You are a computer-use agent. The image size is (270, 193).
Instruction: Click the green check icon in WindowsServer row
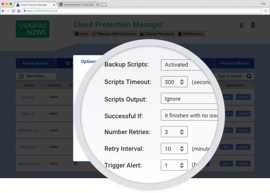[75, 164]
